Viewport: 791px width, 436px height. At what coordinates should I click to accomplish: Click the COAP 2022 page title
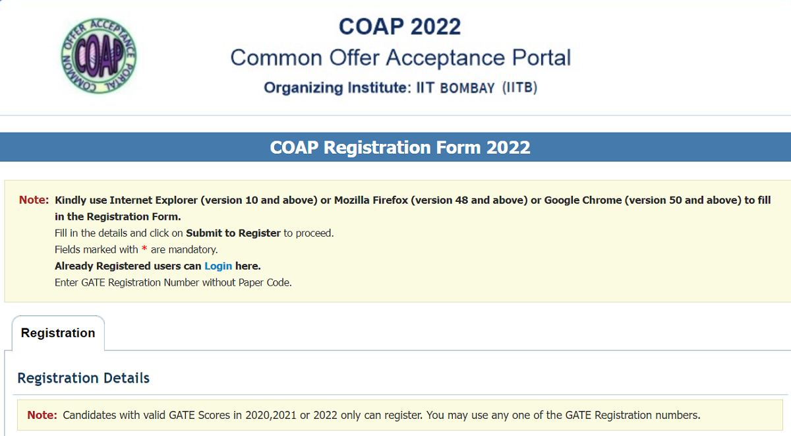(399, 26)
